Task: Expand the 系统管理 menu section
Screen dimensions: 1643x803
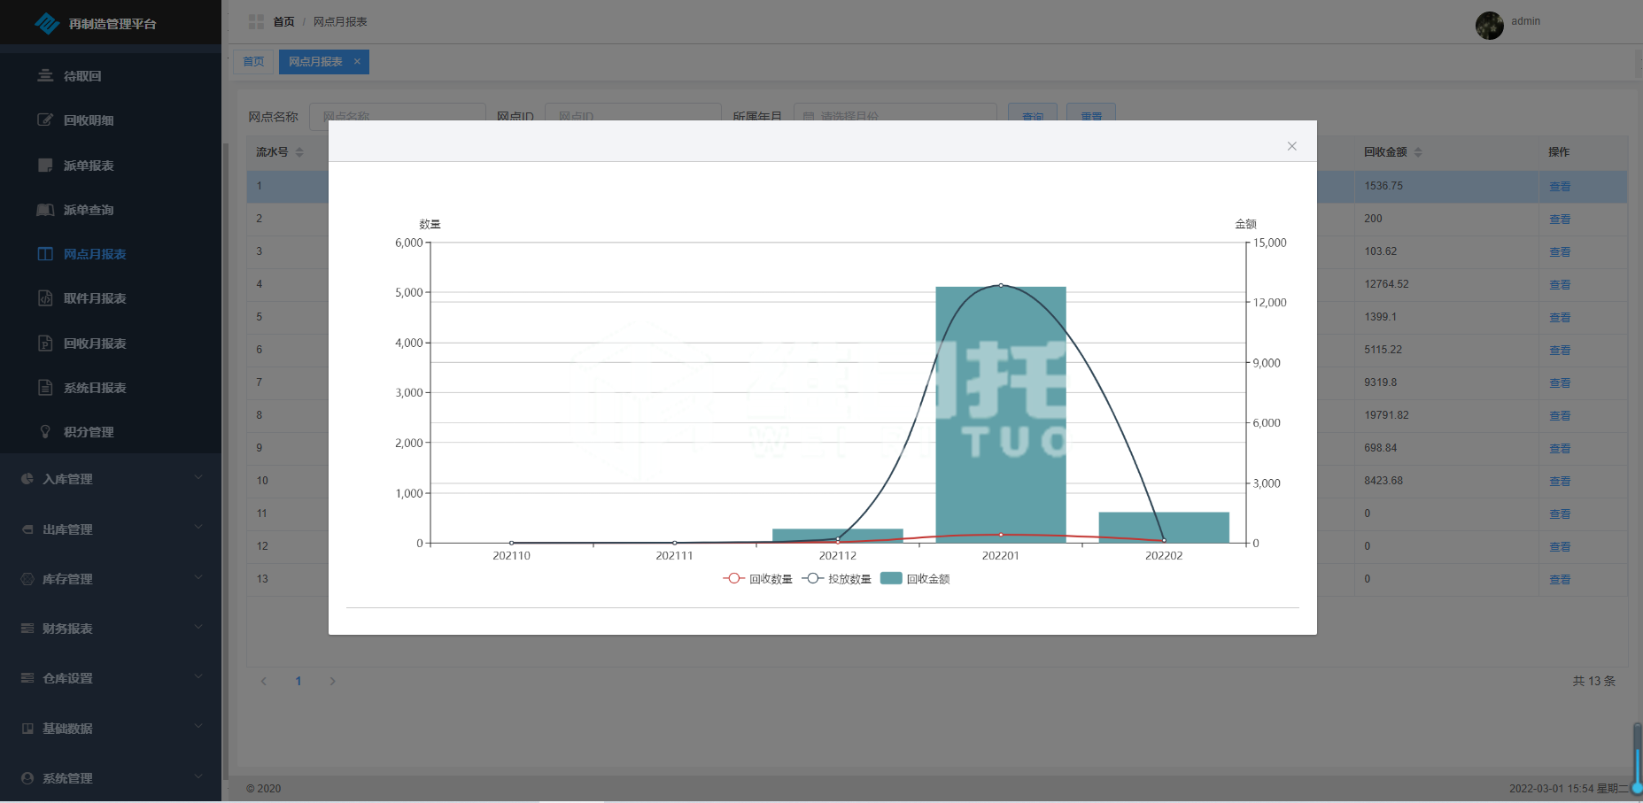Action: [x=111, y=778]
